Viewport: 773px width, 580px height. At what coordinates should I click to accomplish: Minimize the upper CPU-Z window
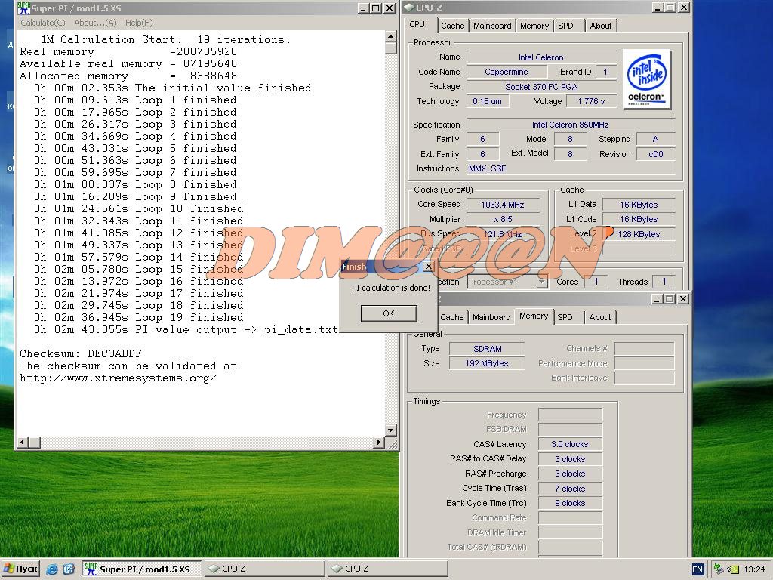(658, 8)
